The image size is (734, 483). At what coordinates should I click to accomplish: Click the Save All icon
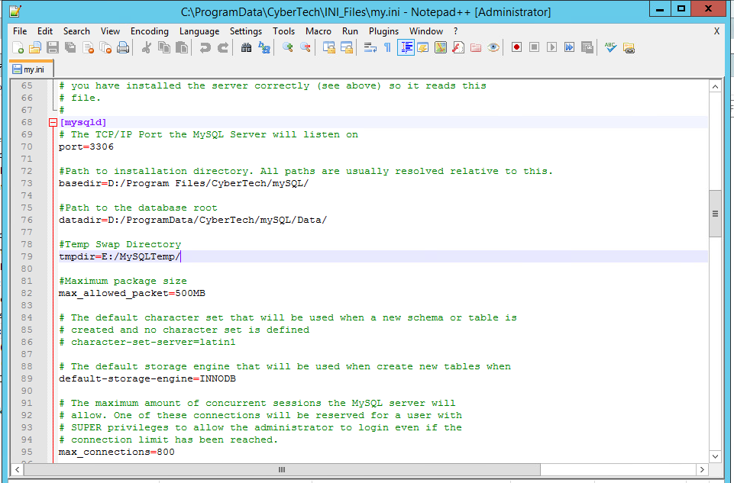click(70, 47)
